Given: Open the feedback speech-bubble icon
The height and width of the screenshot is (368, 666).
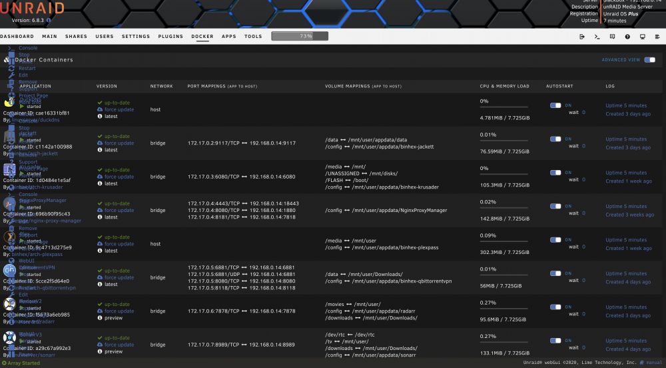Looking at the screenshot, I should coord(612,37).
